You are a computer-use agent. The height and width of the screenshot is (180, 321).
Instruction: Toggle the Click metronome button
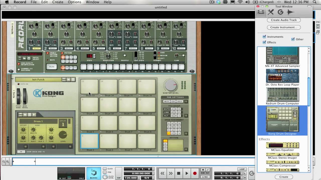[105, 169]
